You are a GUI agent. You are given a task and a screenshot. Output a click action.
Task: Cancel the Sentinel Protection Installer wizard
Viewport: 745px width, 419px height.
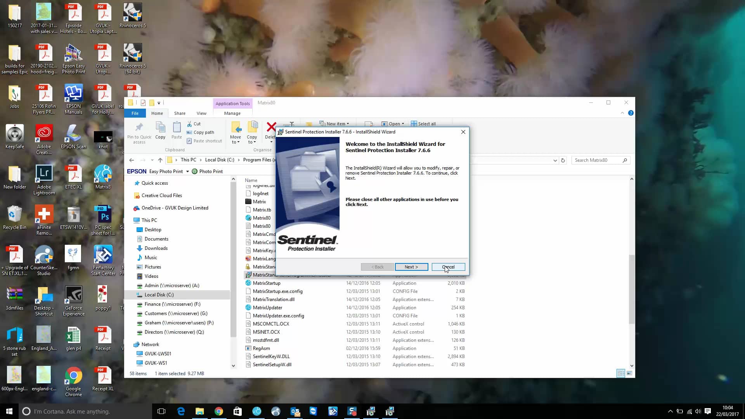point(448,267)
